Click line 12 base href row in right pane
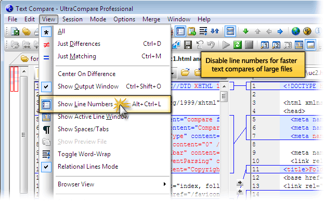 tap(287, 178)
